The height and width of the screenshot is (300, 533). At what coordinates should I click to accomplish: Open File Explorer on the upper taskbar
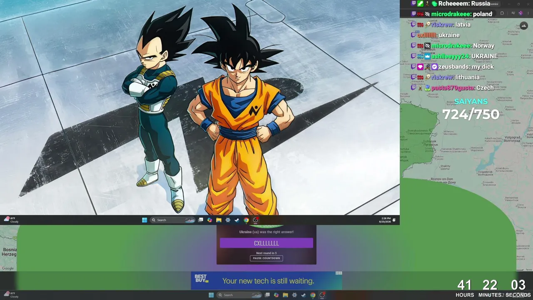click(219, 220)
